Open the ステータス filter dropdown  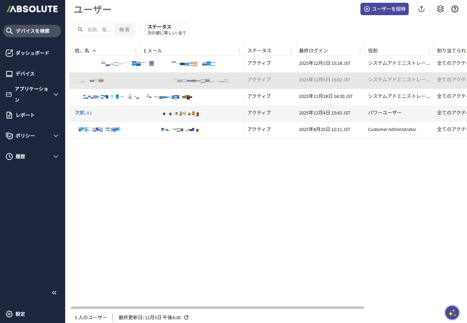167,30
